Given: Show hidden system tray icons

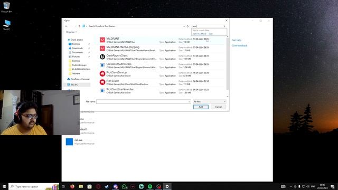Looking at the screenshot, I should (x=291, y=186).
